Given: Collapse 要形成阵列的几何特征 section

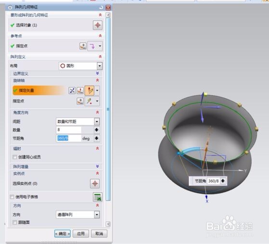Looking at the screenshot, I should [x=101, y=15].
